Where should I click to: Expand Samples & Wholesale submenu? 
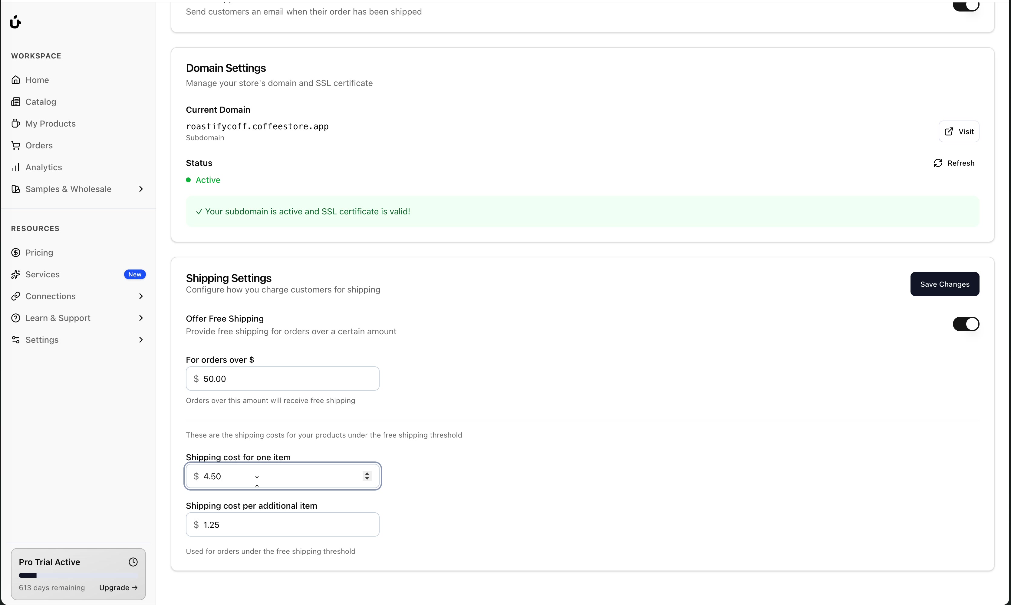click(141, 189)
